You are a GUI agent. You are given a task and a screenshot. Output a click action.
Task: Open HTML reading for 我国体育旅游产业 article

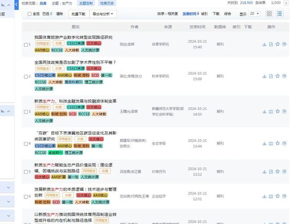point(271,44)
